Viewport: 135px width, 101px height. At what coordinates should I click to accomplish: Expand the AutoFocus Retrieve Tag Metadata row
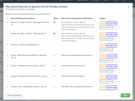[7, 45]
